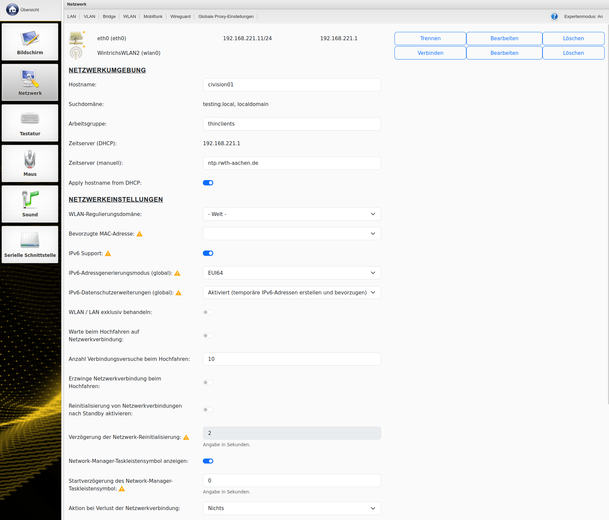609x520 pixels.
Task: Click Trennen for the eth0 connection
Action: 430,38
